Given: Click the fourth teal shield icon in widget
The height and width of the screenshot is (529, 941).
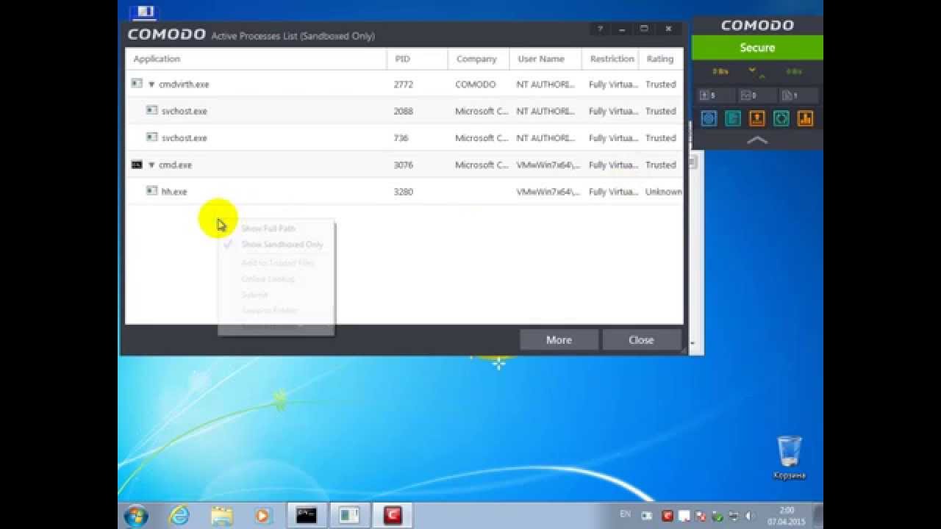Looking at the screenshot, I should [x=781, y=118].
